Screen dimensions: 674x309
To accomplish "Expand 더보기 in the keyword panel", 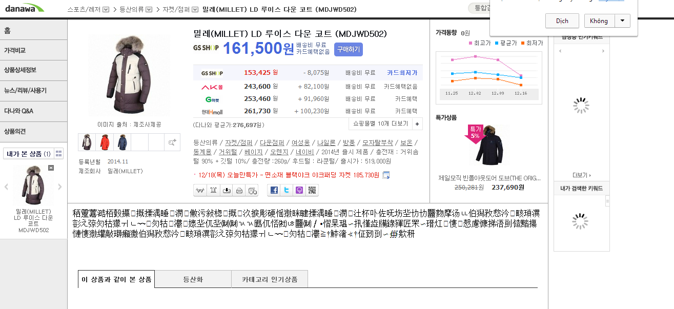I will [582, 175].
